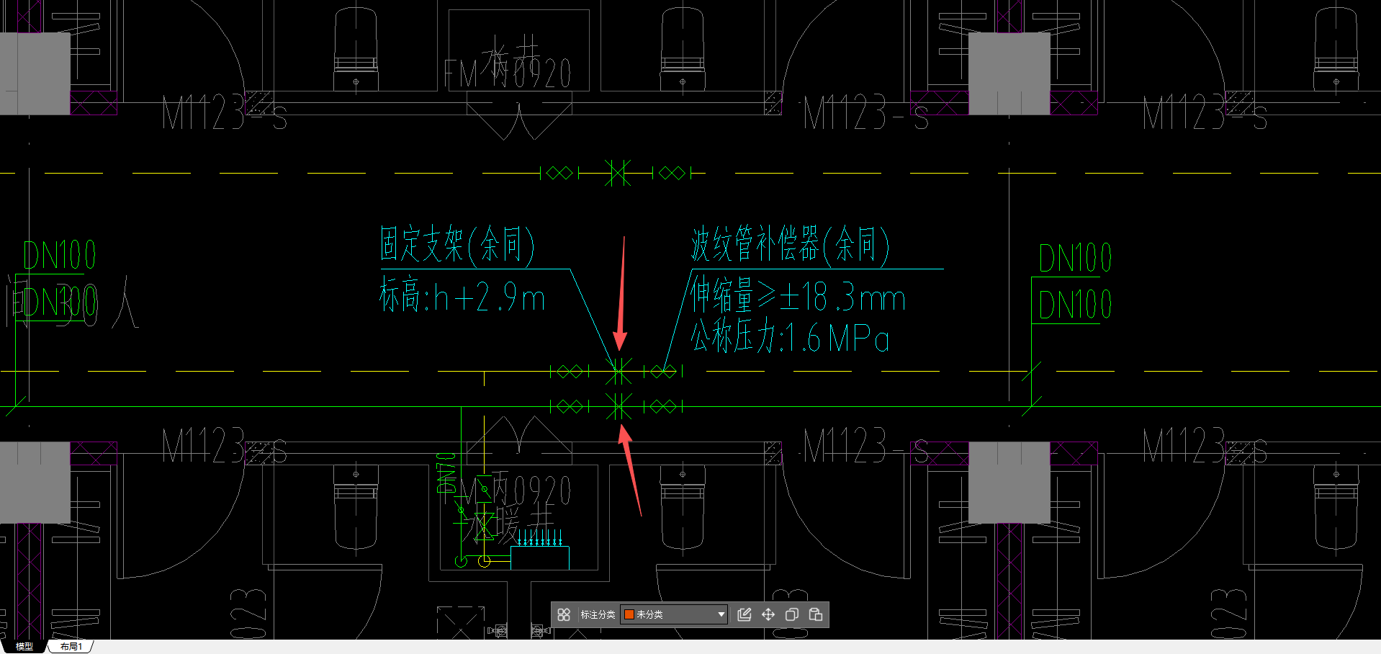Viewport: 1381px width, 654px height.
Task: Click the 标注分类 label
Action: [598, 614]
